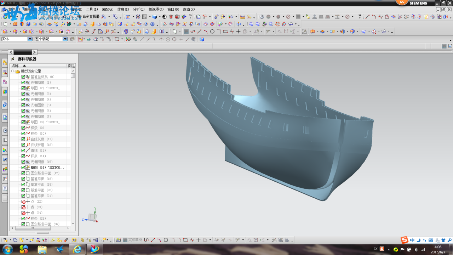This screenshot has height=255, width=453.
Task: Open the HD3D Tools sidebar tab
Action: click(x=5, y=104)
